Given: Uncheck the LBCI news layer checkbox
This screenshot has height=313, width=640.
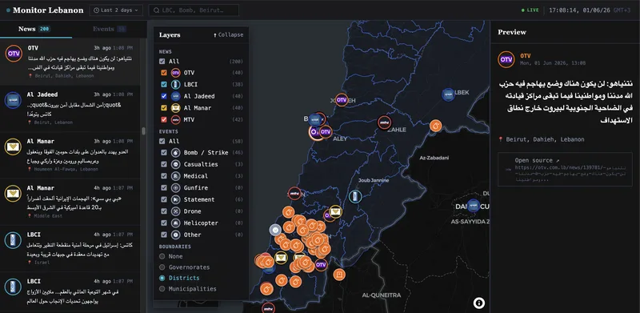Looking at the screenshot, I should tap(164, 85).
